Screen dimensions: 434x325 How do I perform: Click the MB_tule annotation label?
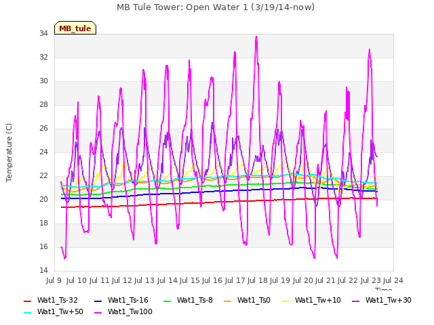[75, 28]
